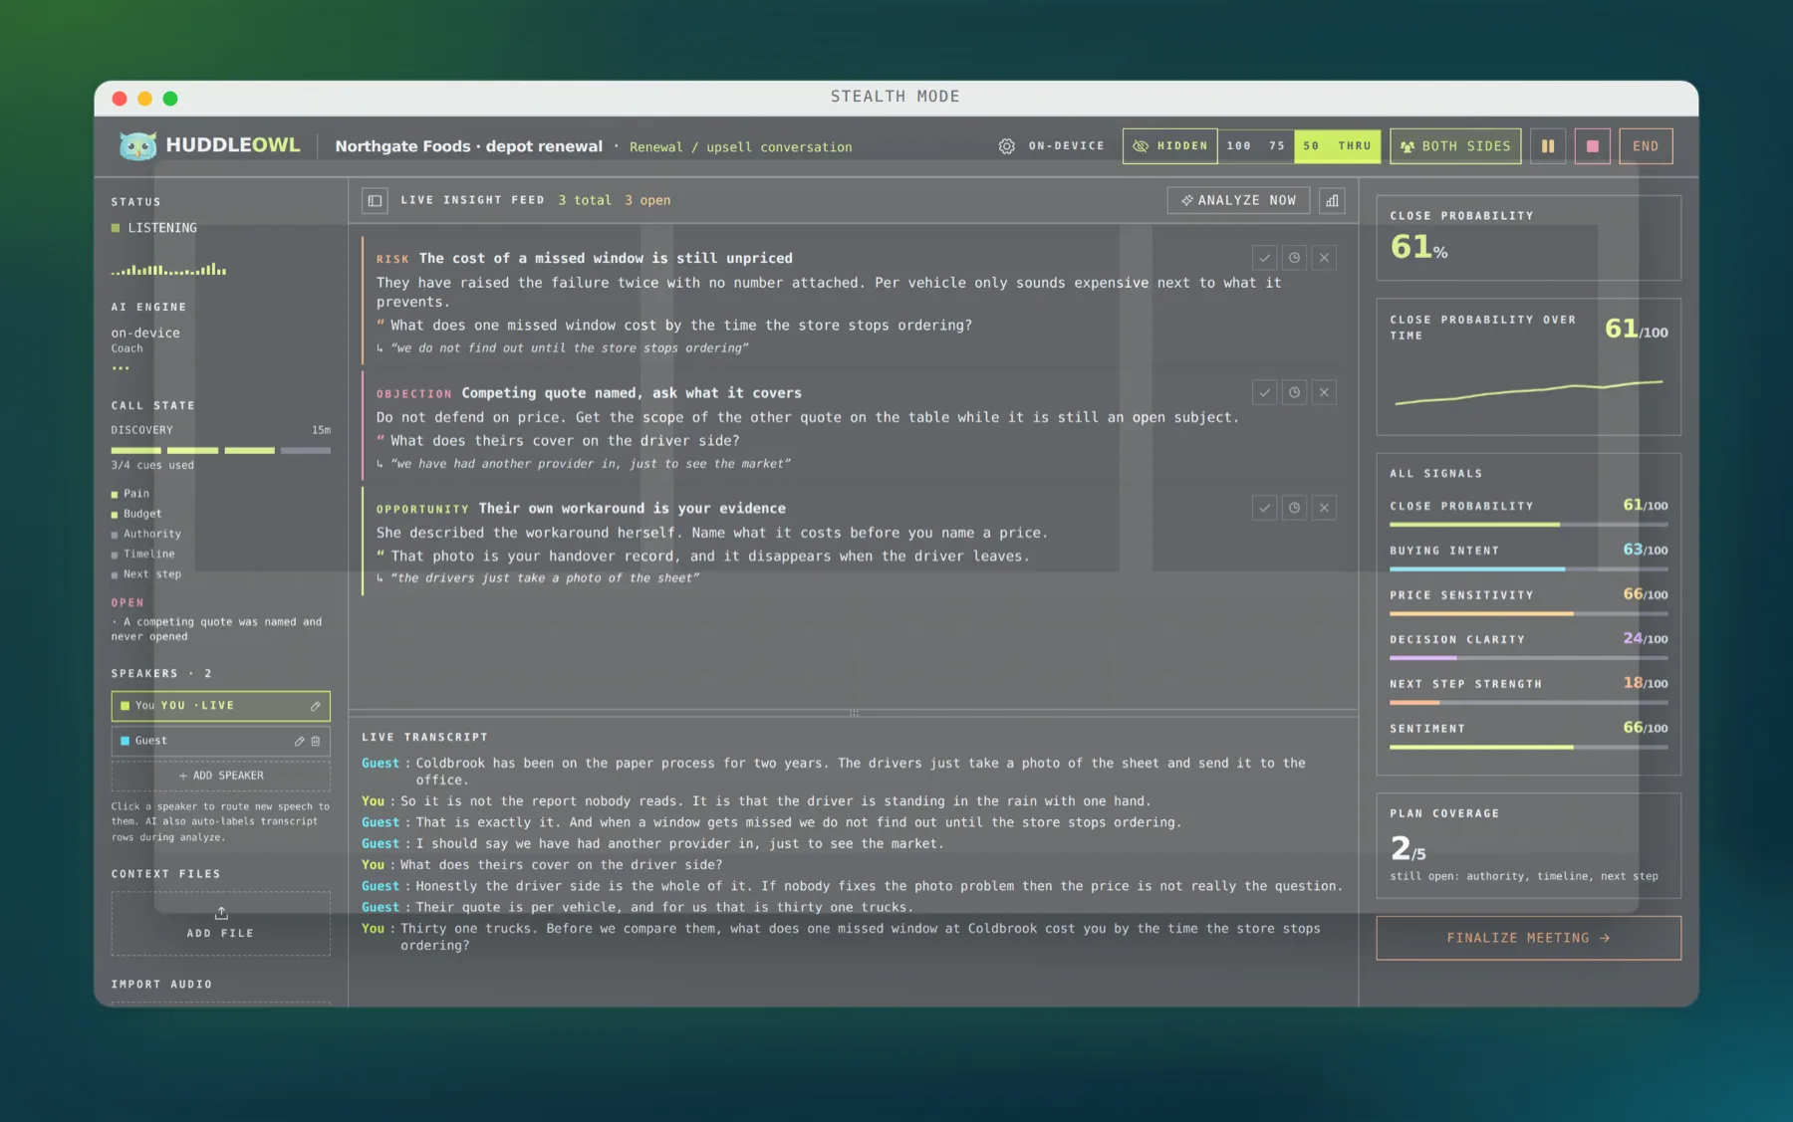Click the "3 open" insight count
The height and width of the screenshot is (1122, 1793).
point(647,200)
